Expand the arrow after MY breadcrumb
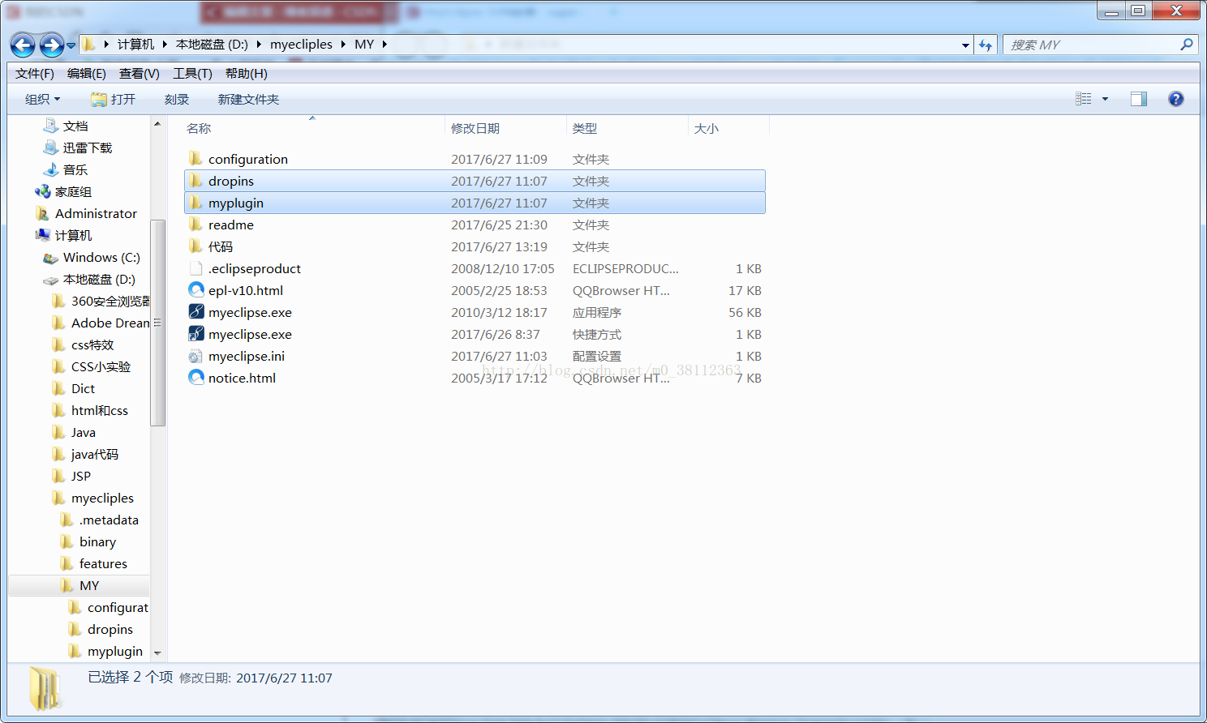1207x723 pixels. [384, 45]
